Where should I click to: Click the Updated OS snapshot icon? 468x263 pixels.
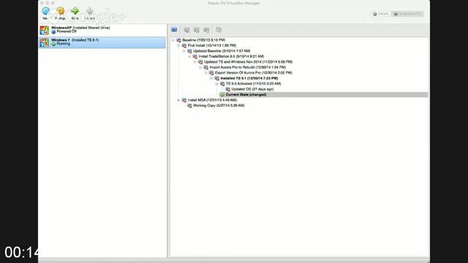227,89
